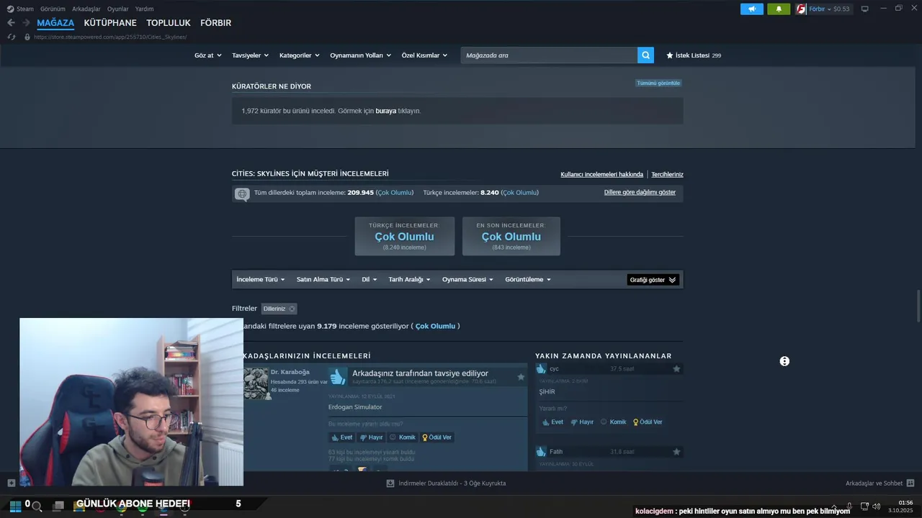Open the Tarih Aralığı filter
This screenshot has width=922, height=518.
(x=409, y=279)
